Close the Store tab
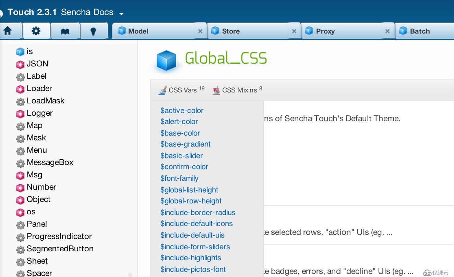454x277 pixels. 294,31
